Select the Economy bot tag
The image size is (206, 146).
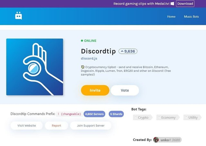168,117
